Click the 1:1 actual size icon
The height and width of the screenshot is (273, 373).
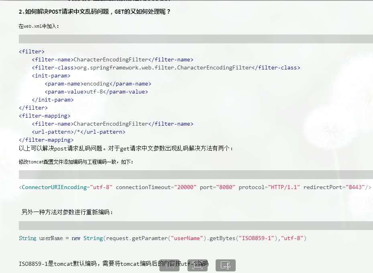click(x=169, y=265)
